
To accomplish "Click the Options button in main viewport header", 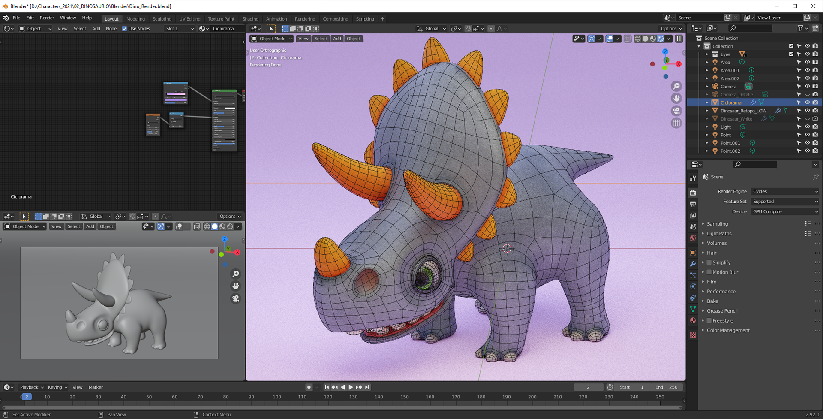I will click(x=671, y=29).
